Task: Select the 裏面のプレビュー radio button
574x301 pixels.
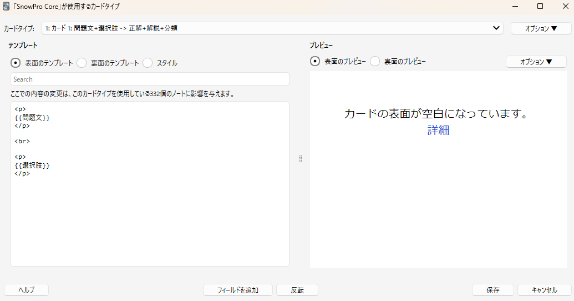Action: click(375, 61)
